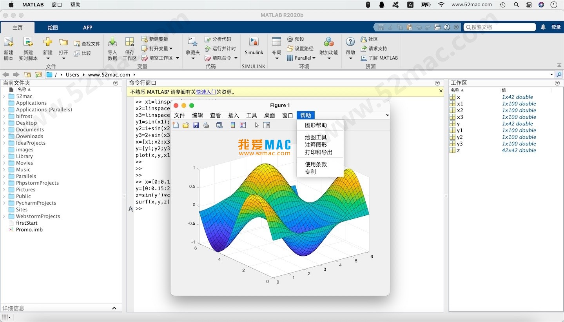Click browse for folder icon in address bar
The image size is (564, 322).
[x=38, y=75]
